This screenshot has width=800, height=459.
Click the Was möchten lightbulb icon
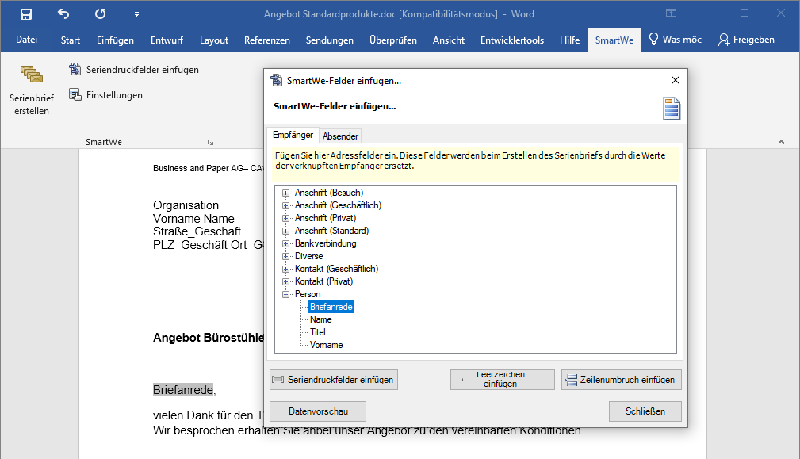pos(654,40)
